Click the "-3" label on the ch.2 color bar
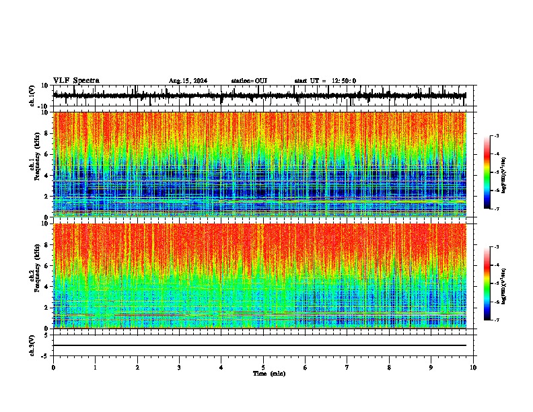533x412 pixels. click(497, 247)
